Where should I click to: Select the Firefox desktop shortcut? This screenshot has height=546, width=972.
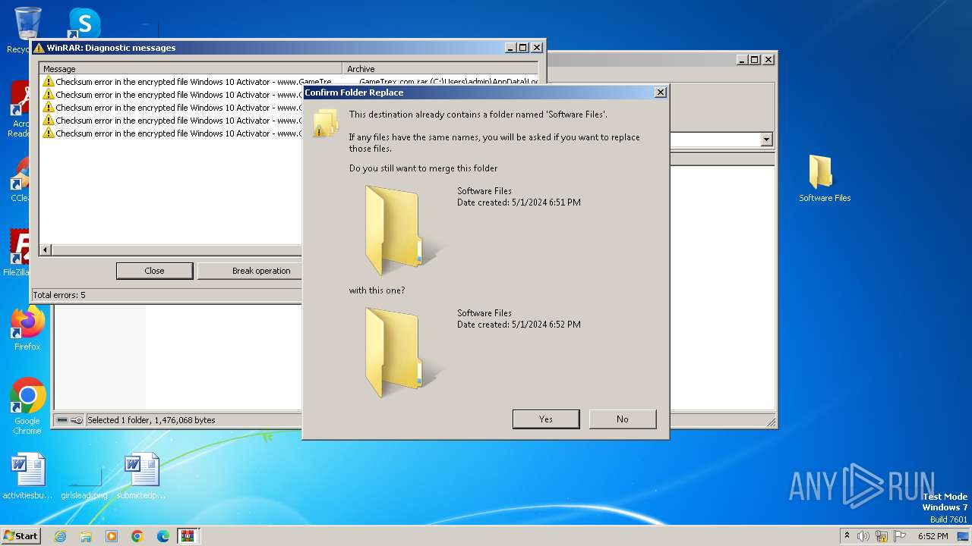click(27, 328)
